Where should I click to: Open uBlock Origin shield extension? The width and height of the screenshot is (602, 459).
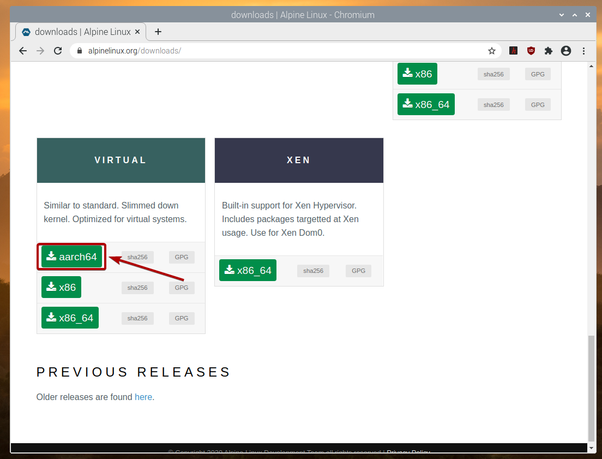(531, 51)
